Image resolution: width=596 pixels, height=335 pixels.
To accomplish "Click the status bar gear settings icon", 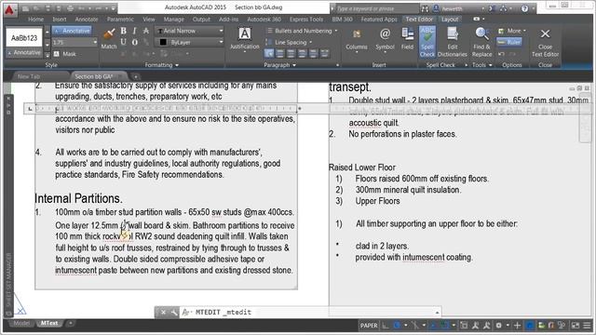I will (499, 326).
